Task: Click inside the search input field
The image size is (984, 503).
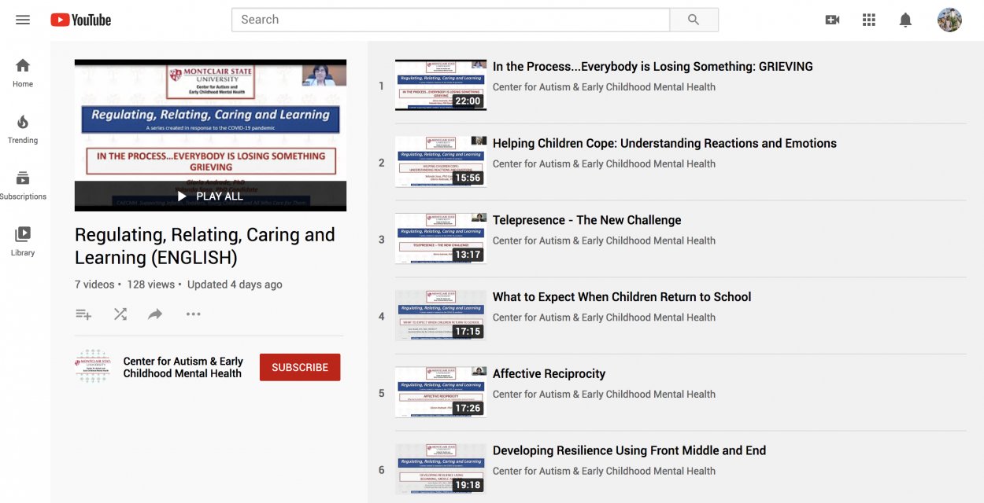Action: 449,19
